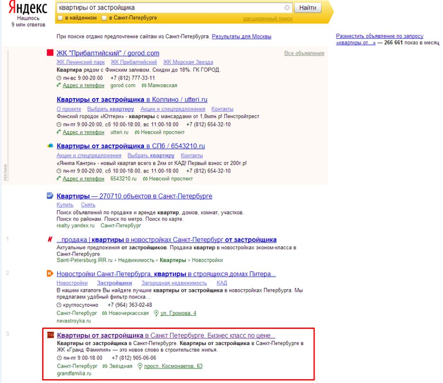Open the 'ЖК Ленинский парк' sitelink

[81, 62]
